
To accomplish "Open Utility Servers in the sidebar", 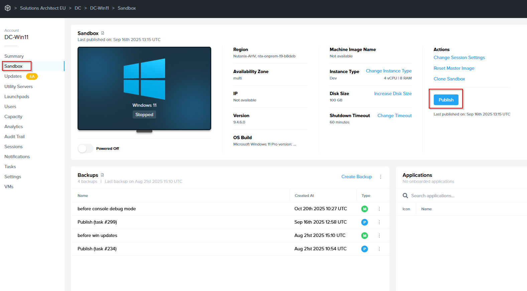I will (x=18, y=86).
